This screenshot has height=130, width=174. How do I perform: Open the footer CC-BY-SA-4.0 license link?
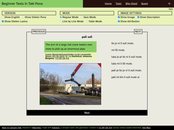(105, 128)
